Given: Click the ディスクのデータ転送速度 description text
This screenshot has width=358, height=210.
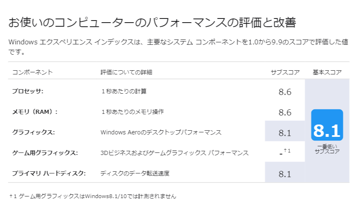Looking at the screenshot, I should click(x=135, y=173).
